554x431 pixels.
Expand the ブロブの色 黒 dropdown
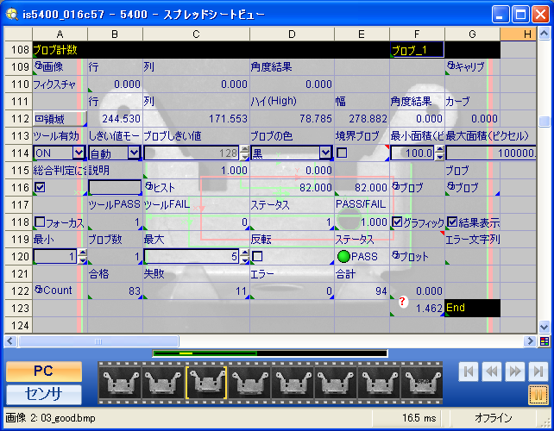click(x=325, y=153)
